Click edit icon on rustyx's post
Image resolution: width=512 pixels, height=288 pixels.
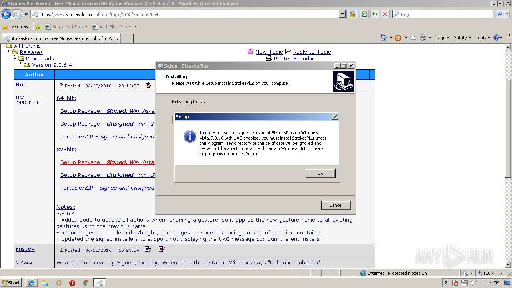tap(162, 249)
